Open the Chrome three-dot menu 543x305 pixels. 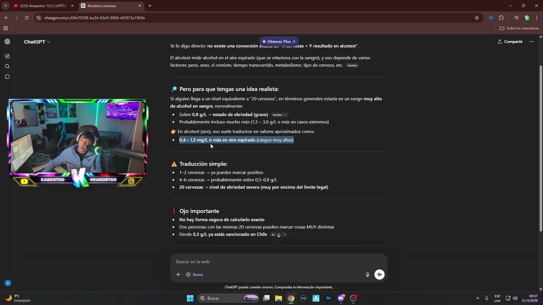537,18
